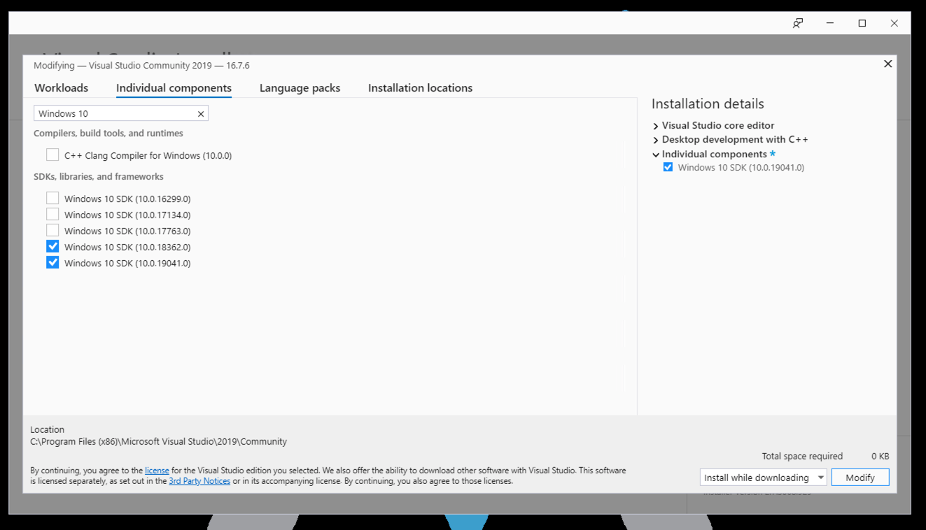The image size is (926, 530).
Task: Tick Windows 10 SDK (10.0.17763.0) checkbox
Action: [52, 230]
